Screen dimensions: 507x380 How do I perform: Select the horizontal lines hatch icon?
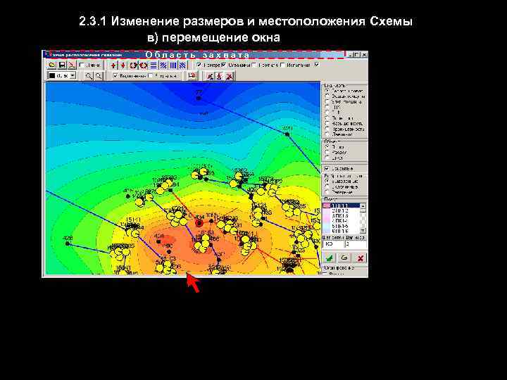pos(154,65)
